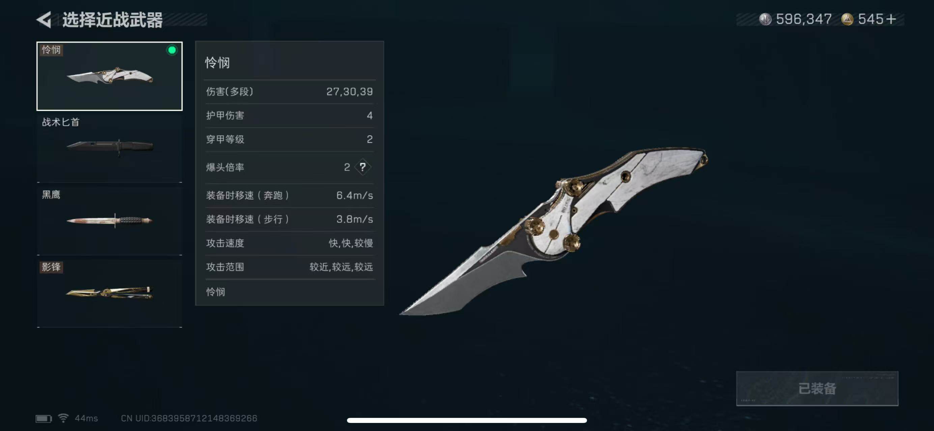Click the 攻击速度 attack speed row
This screenshot has width=934, height=431.
click(289, 243)
